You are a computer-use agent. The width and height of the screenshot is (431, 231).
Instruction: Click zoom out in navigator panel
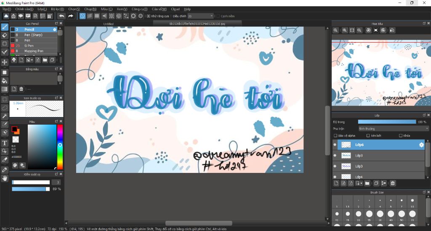pyautogui.click(x=359, y=30)
